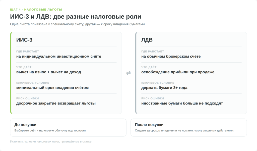Select the heading 'ИИС-3 и ЛДВ: две разные налоговые роли'
This screenshot has width=257, height=151.
tap(76, 17)
